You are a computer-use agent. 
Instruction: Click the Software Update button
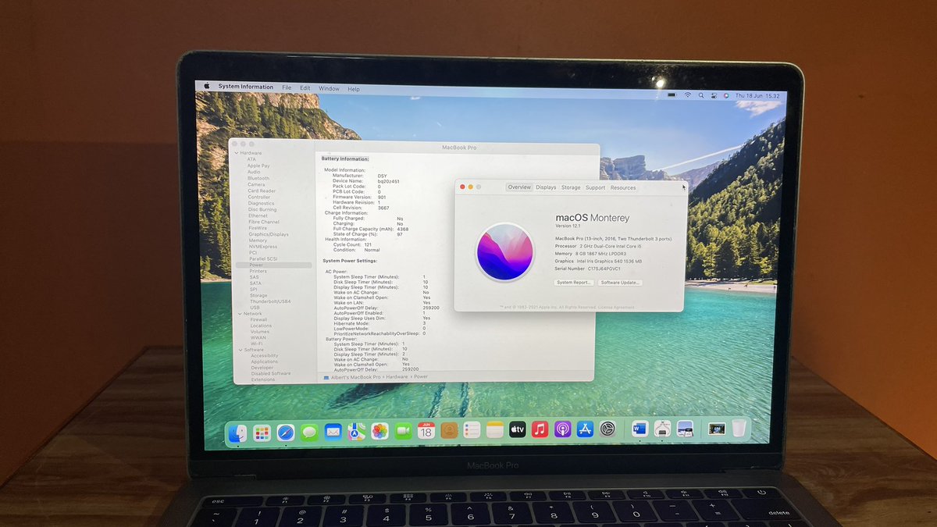621,282
